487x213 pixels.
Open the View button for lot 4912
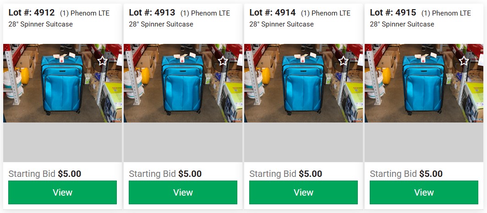pyautogui.click(x=62, y=192)
